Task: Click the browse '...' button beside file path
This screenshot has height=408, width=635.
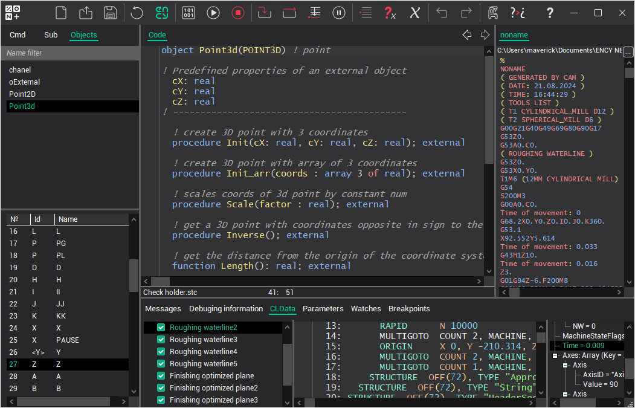Action: (x=628, y=51)
